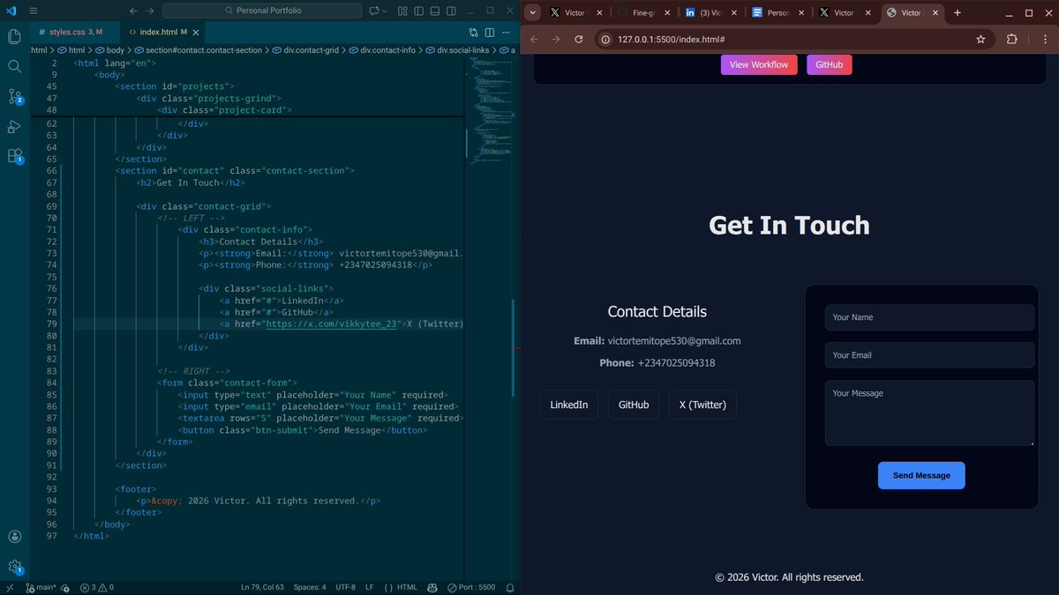Select div.contact-grid in the breadcrumbs
Viewport: 1059px width, 595px height.
(x=305, y=50)
